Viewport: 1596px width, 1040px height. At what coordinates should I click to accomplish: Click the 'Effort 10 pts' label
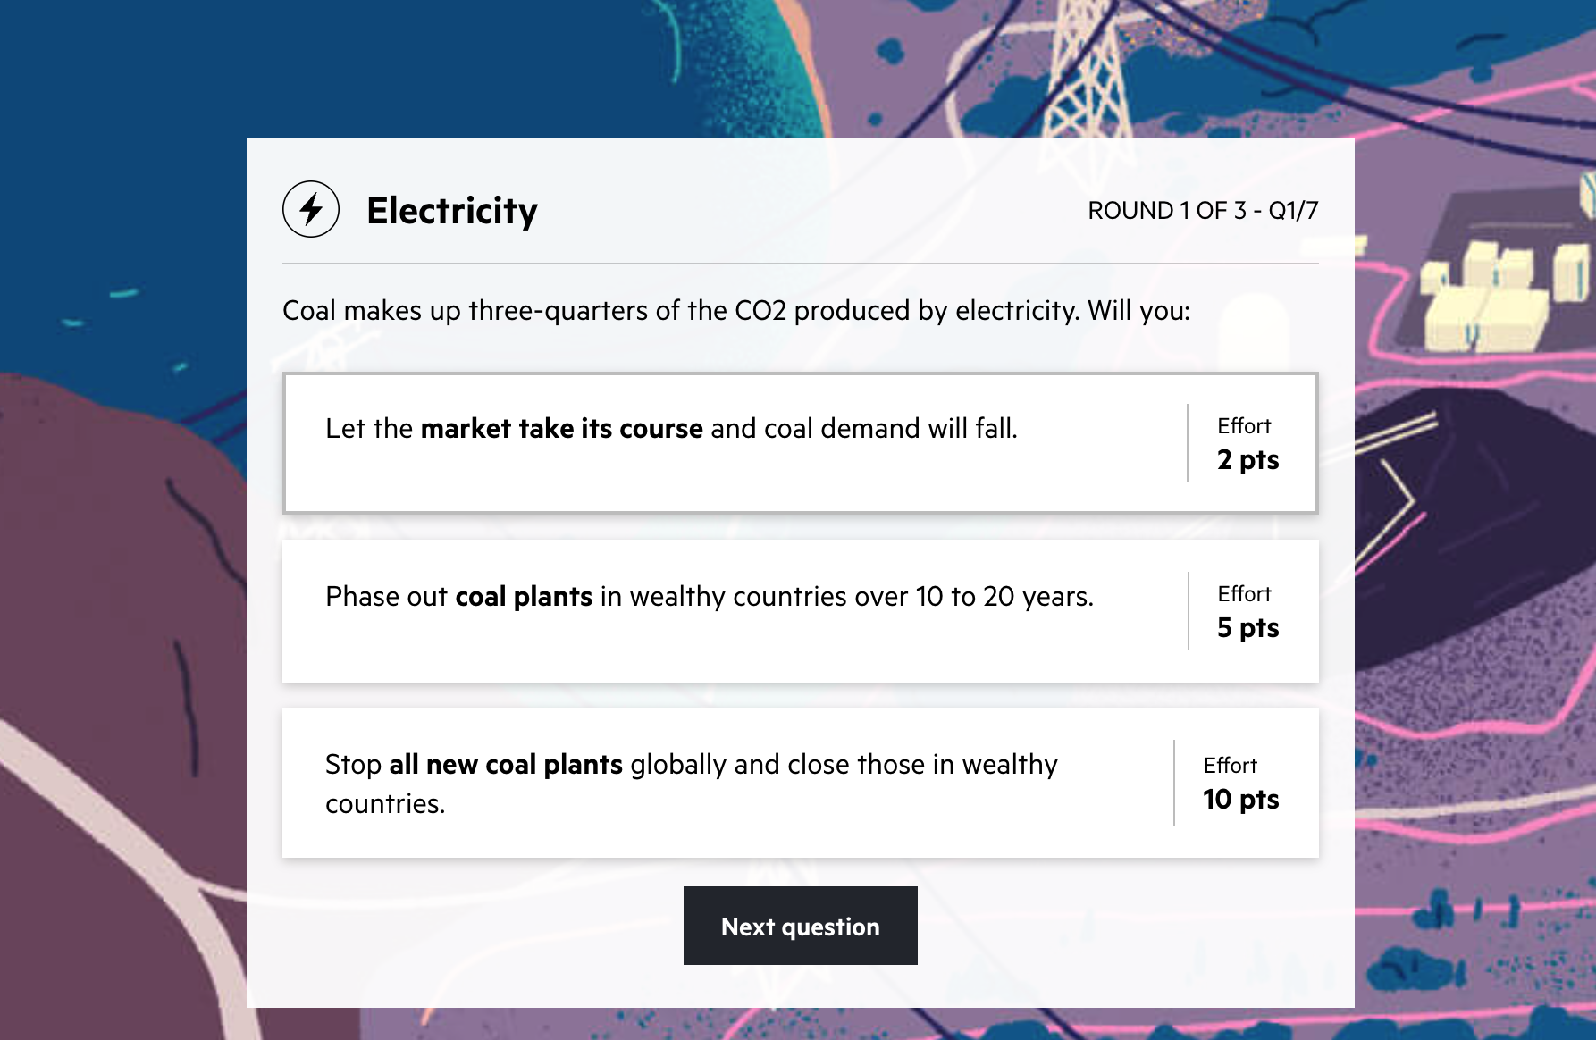[x=1240, y=784]
